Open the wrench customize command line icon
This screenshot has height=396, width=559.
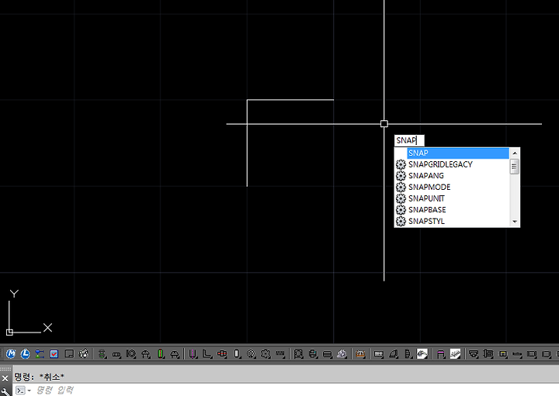pyautogui.click(x=5, y=391)
